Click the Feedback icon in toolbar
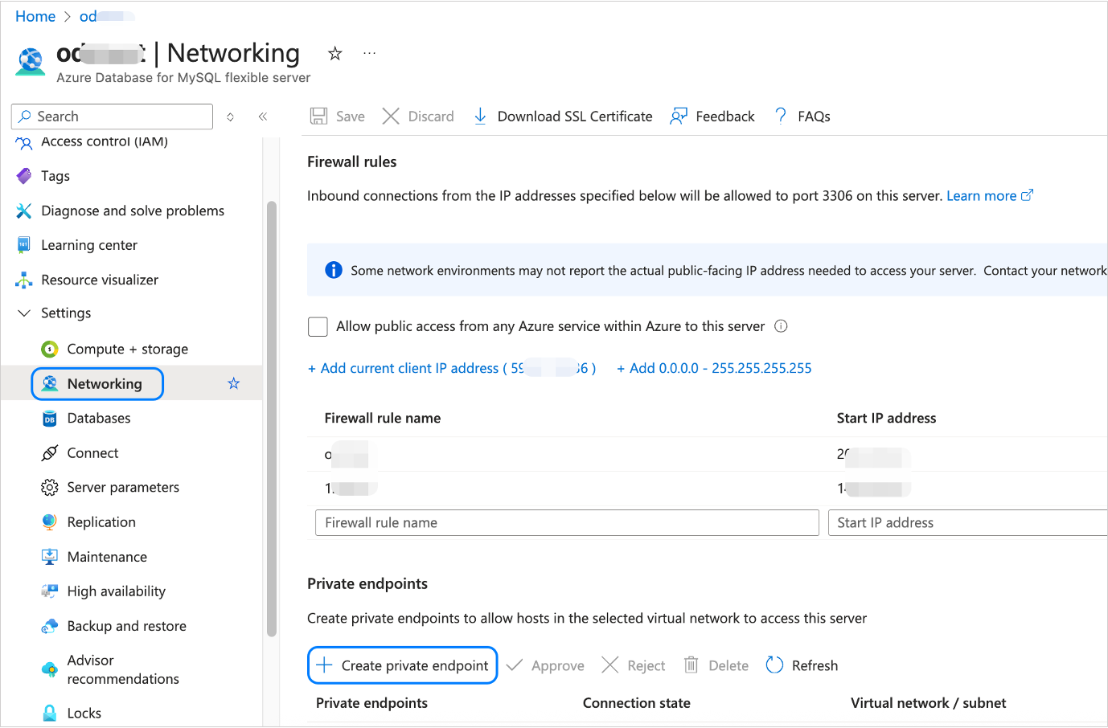This screenshot has width=1108, height=728. coord(679,117)
